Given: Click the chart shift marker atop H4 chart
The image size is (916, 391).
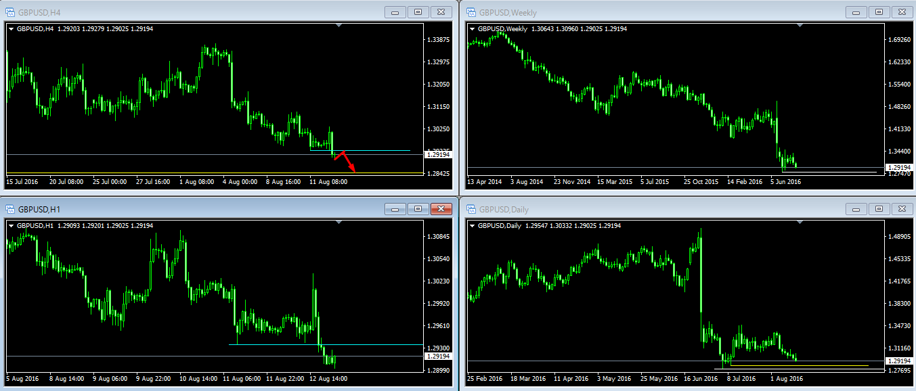Looking at the screenshot, I should (x=339, y=26).
